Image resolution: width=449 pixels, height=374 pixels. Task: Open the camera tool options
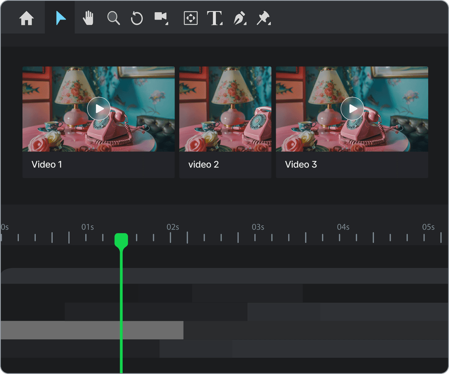click(x=161, y=18)
